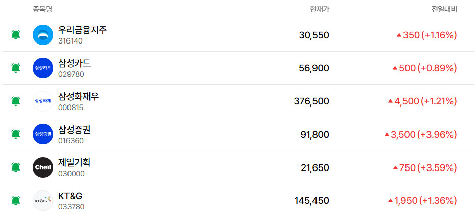Open the 우리금융지주 stock name link
The width and height of the screenshot is (474, 213).
click(82, 30)
